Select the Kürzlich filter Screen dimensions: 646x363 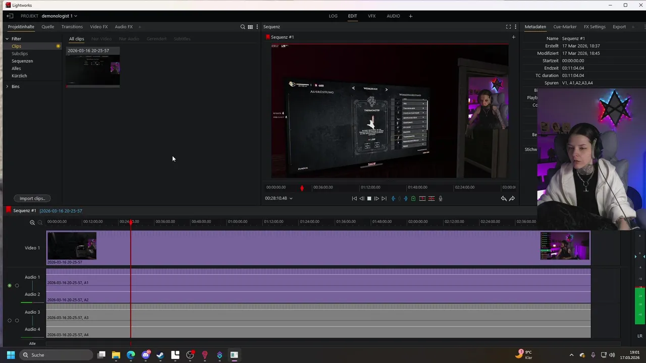[19, 76]
